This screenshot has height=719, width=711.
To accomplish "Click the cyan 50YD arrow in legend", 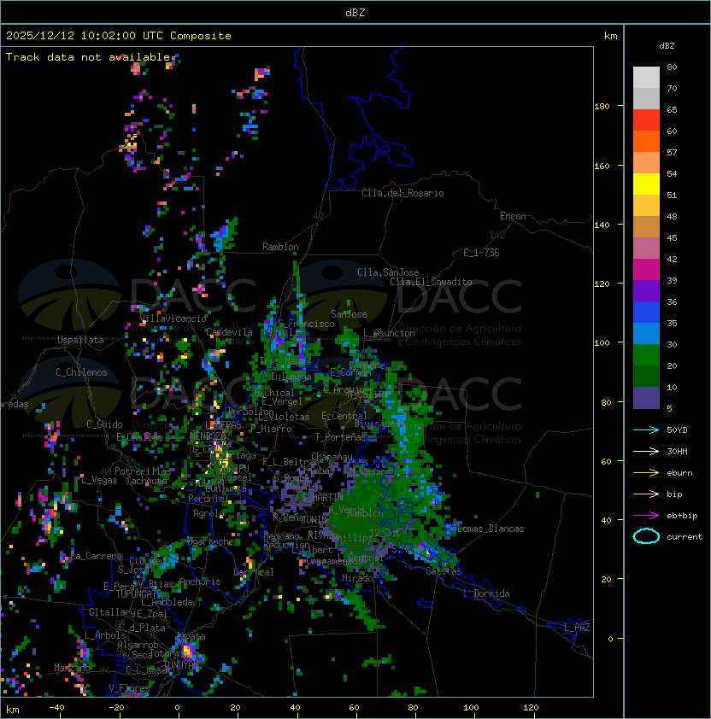I will point(646,430).
